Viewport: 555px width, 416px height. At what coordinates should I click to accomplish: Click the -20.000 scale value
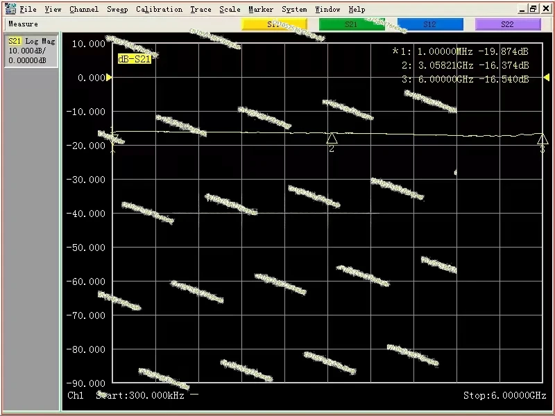pyautogui.click(x=86, y=146)
